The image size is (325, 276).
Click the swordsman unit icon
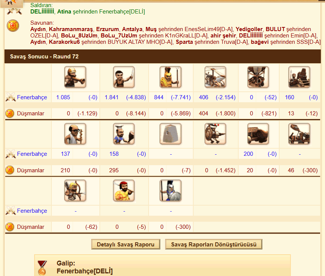[x=124, y=77]
